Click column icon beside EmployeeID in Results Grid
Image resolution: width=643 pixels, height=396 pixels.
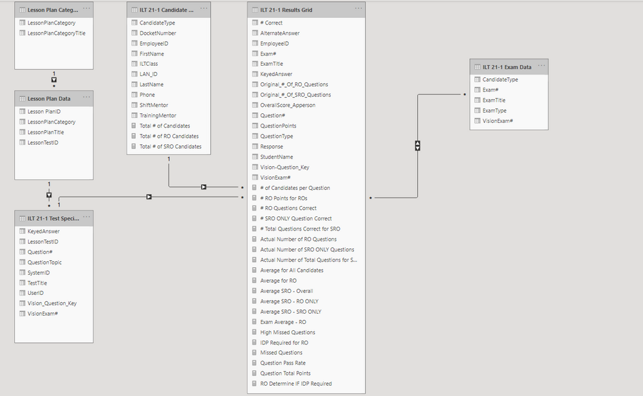pos(255,44)
